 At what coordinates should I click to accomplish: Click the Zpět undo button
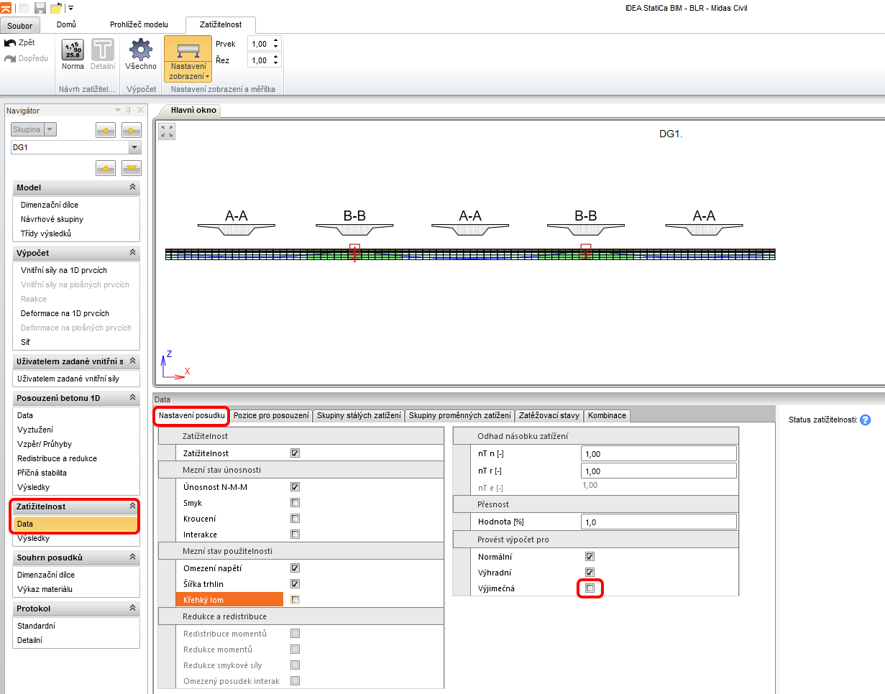20,43
